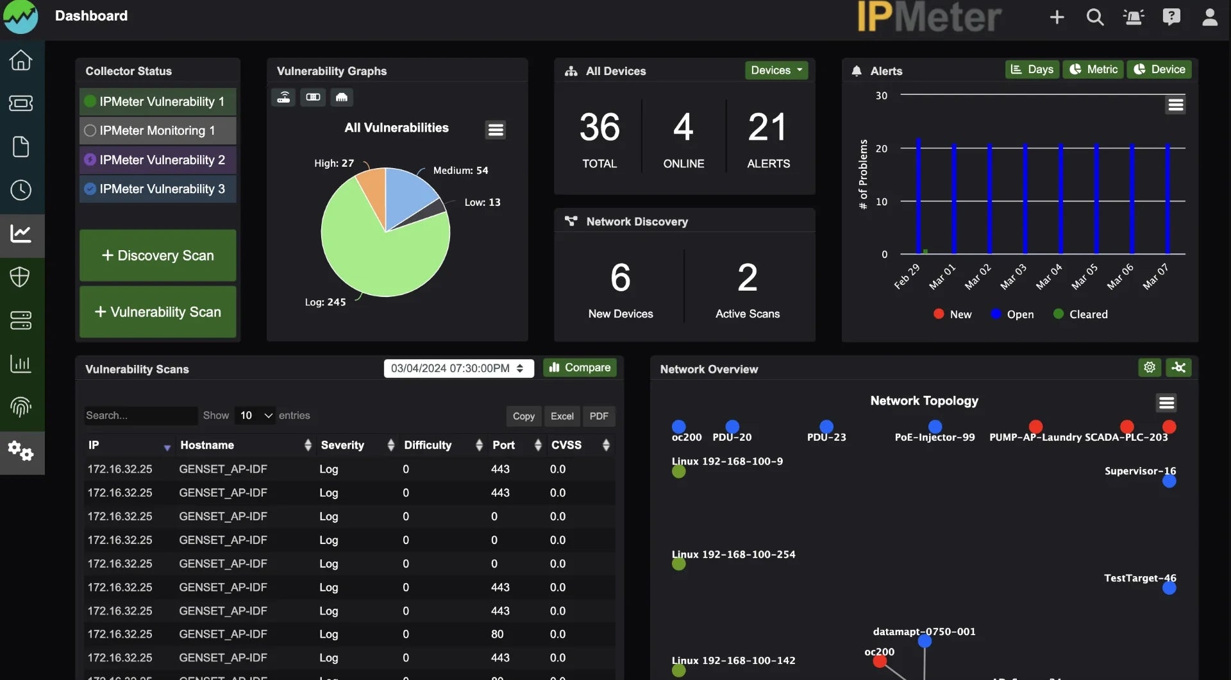Screen dimensions: 1231x680
Task: Switch Alerts view to Device
Action: [1159, 69]
